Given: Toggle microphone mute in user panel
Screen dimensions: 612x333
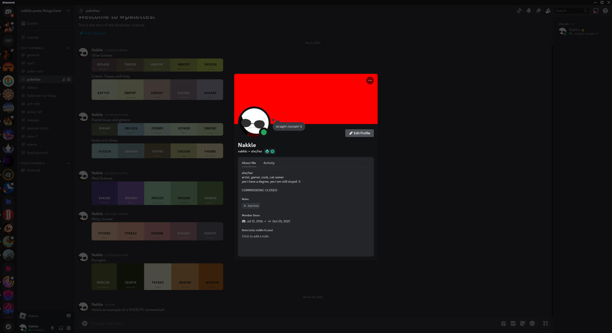Looking at the screenshot, I should click(52, 328).
